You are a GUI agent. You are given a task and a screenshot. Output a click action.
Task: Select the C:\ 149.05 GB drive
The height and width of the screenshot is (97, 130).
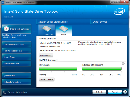(47, 30)
